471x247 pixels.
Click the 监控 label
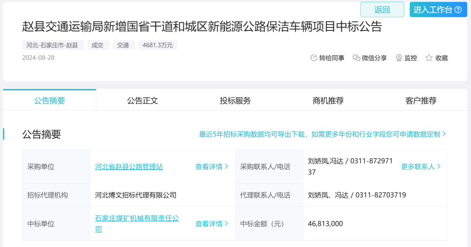[411, 58]
